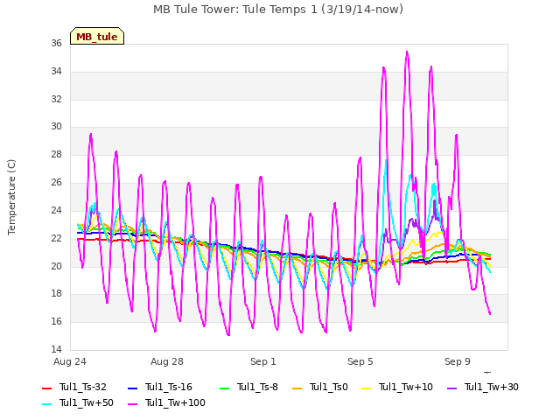
Task: Select the Tul1_Ts0 legend label
Action: (329, 387)
